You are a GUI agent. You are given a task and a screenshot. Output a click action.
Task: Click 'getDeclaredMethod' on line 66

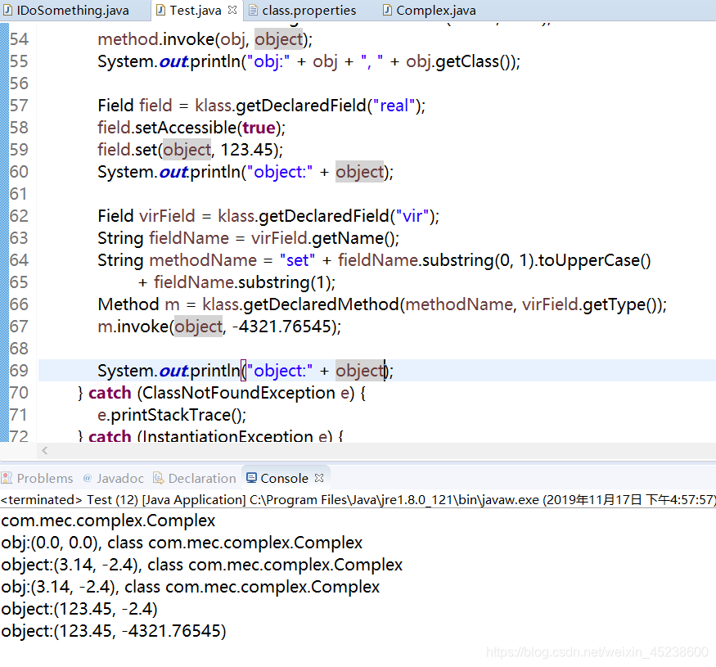(321, 304)
